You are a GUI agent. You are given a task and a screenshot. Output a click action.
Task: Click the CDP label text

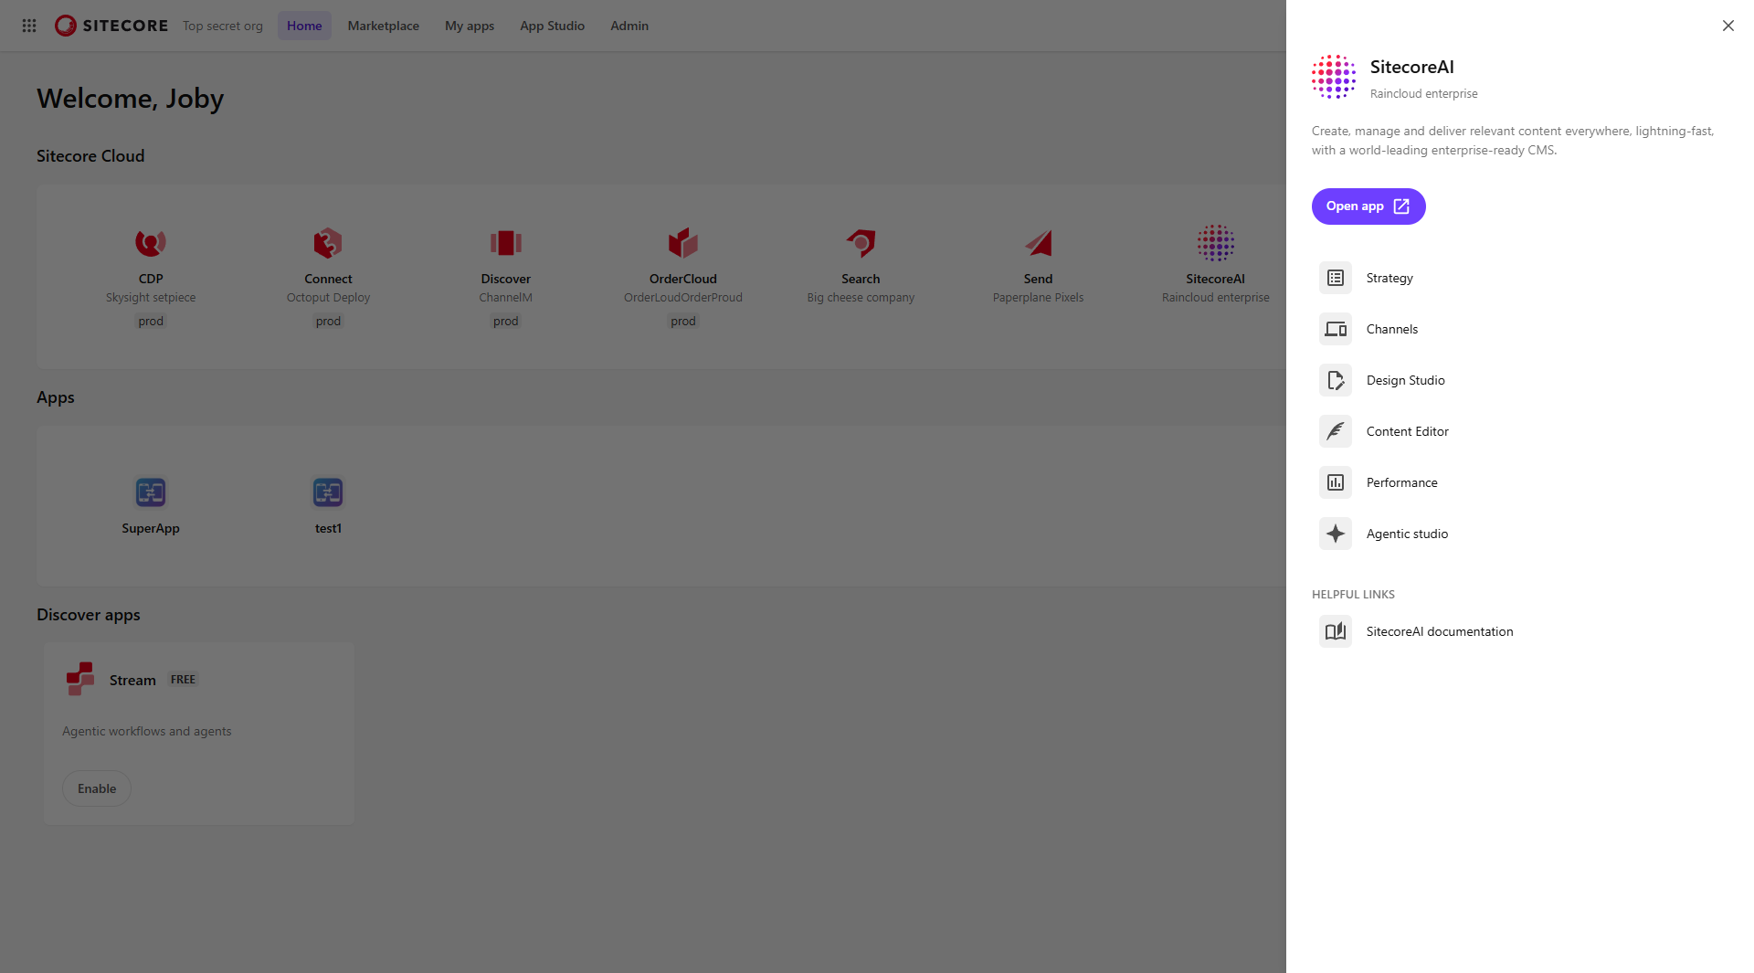click(151, 279)
